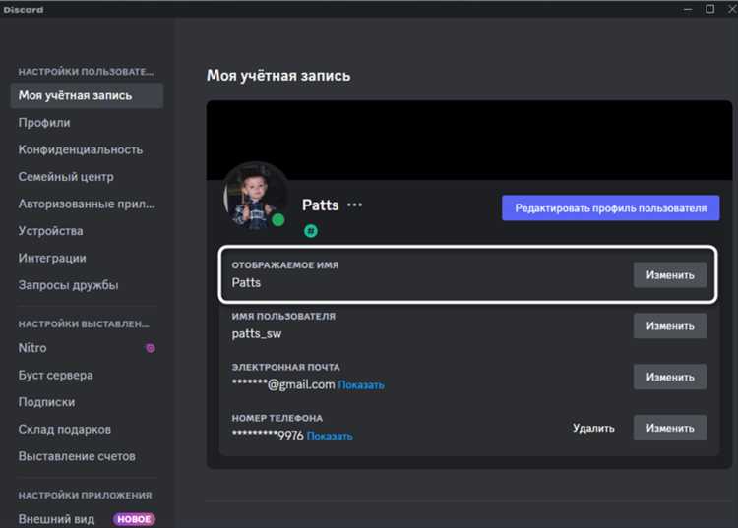Click the Nitro purple badge icon

151,348
